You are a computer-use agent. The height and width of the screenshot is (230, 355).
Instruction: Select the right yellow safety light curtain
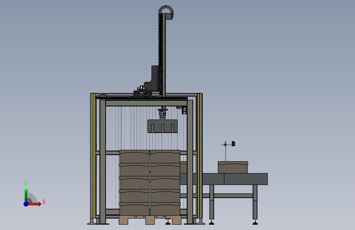[x=198, y=156]
